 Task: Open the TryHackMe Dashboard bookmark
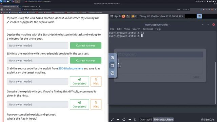(x=95, y=13)
